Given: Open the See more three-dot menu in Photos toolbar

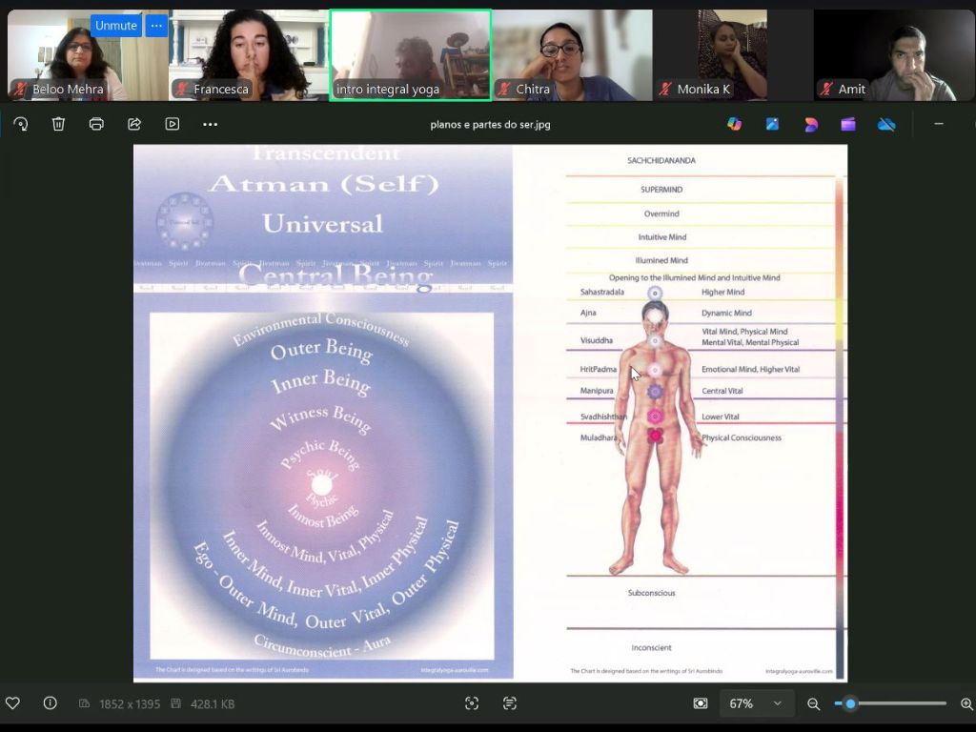Looking at the screenshot, I should click(211, 124).
